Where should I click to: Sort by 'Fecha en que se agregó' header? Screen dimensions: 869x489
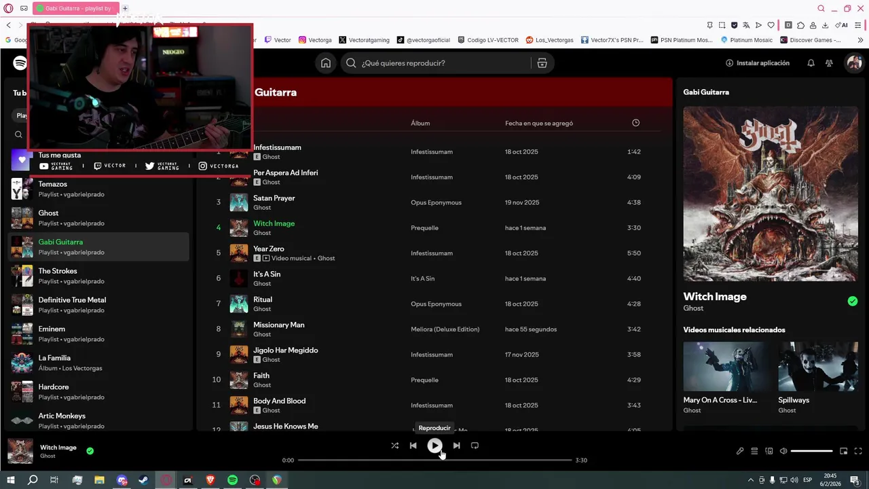539,123
